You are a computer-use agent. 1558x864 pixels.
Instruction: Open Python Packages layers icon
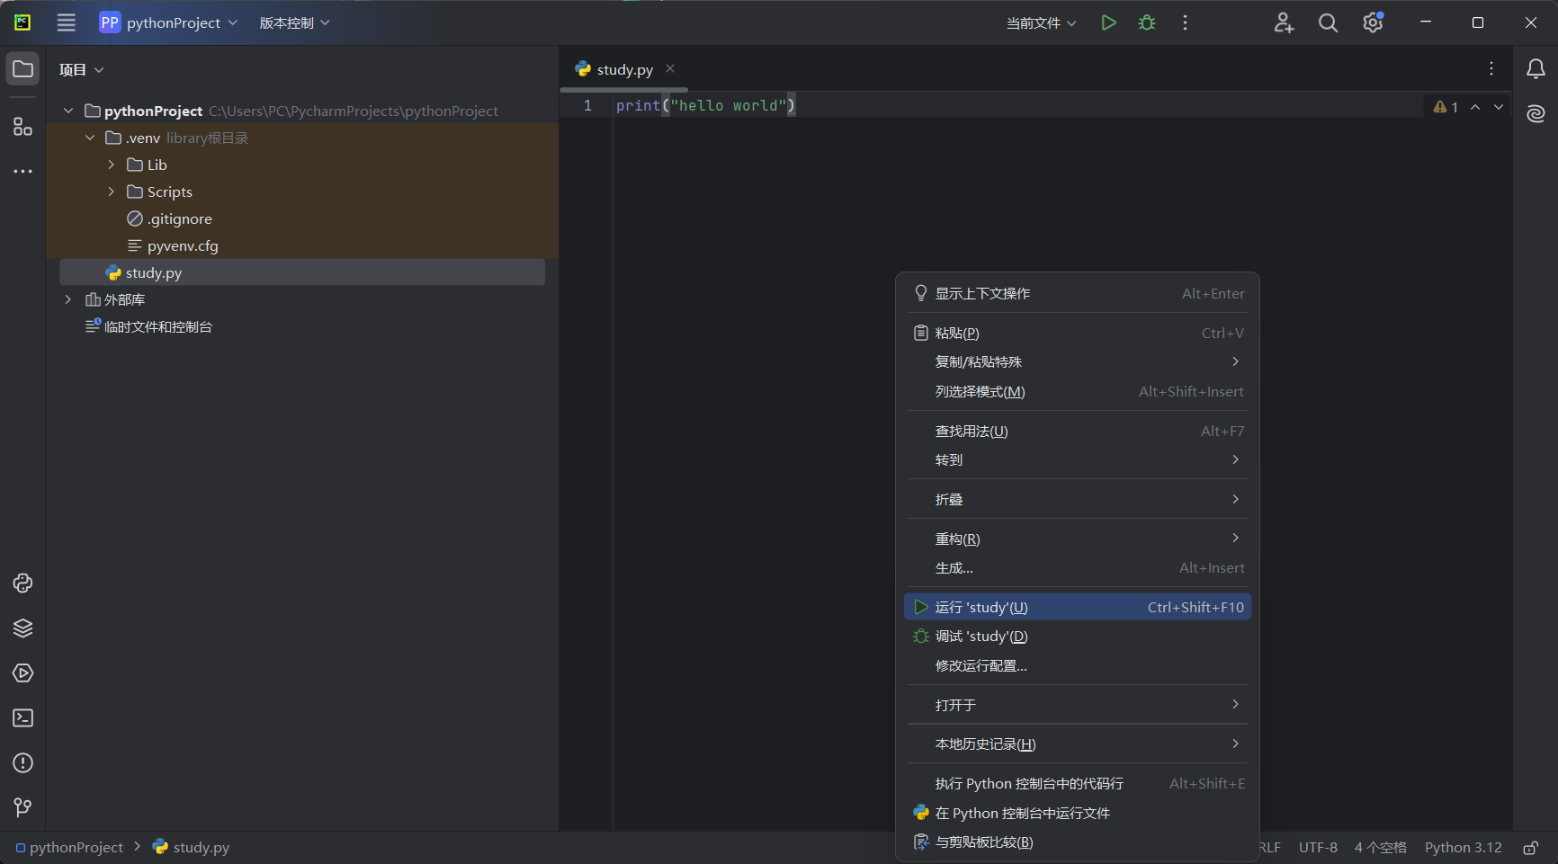coord(22,628)
